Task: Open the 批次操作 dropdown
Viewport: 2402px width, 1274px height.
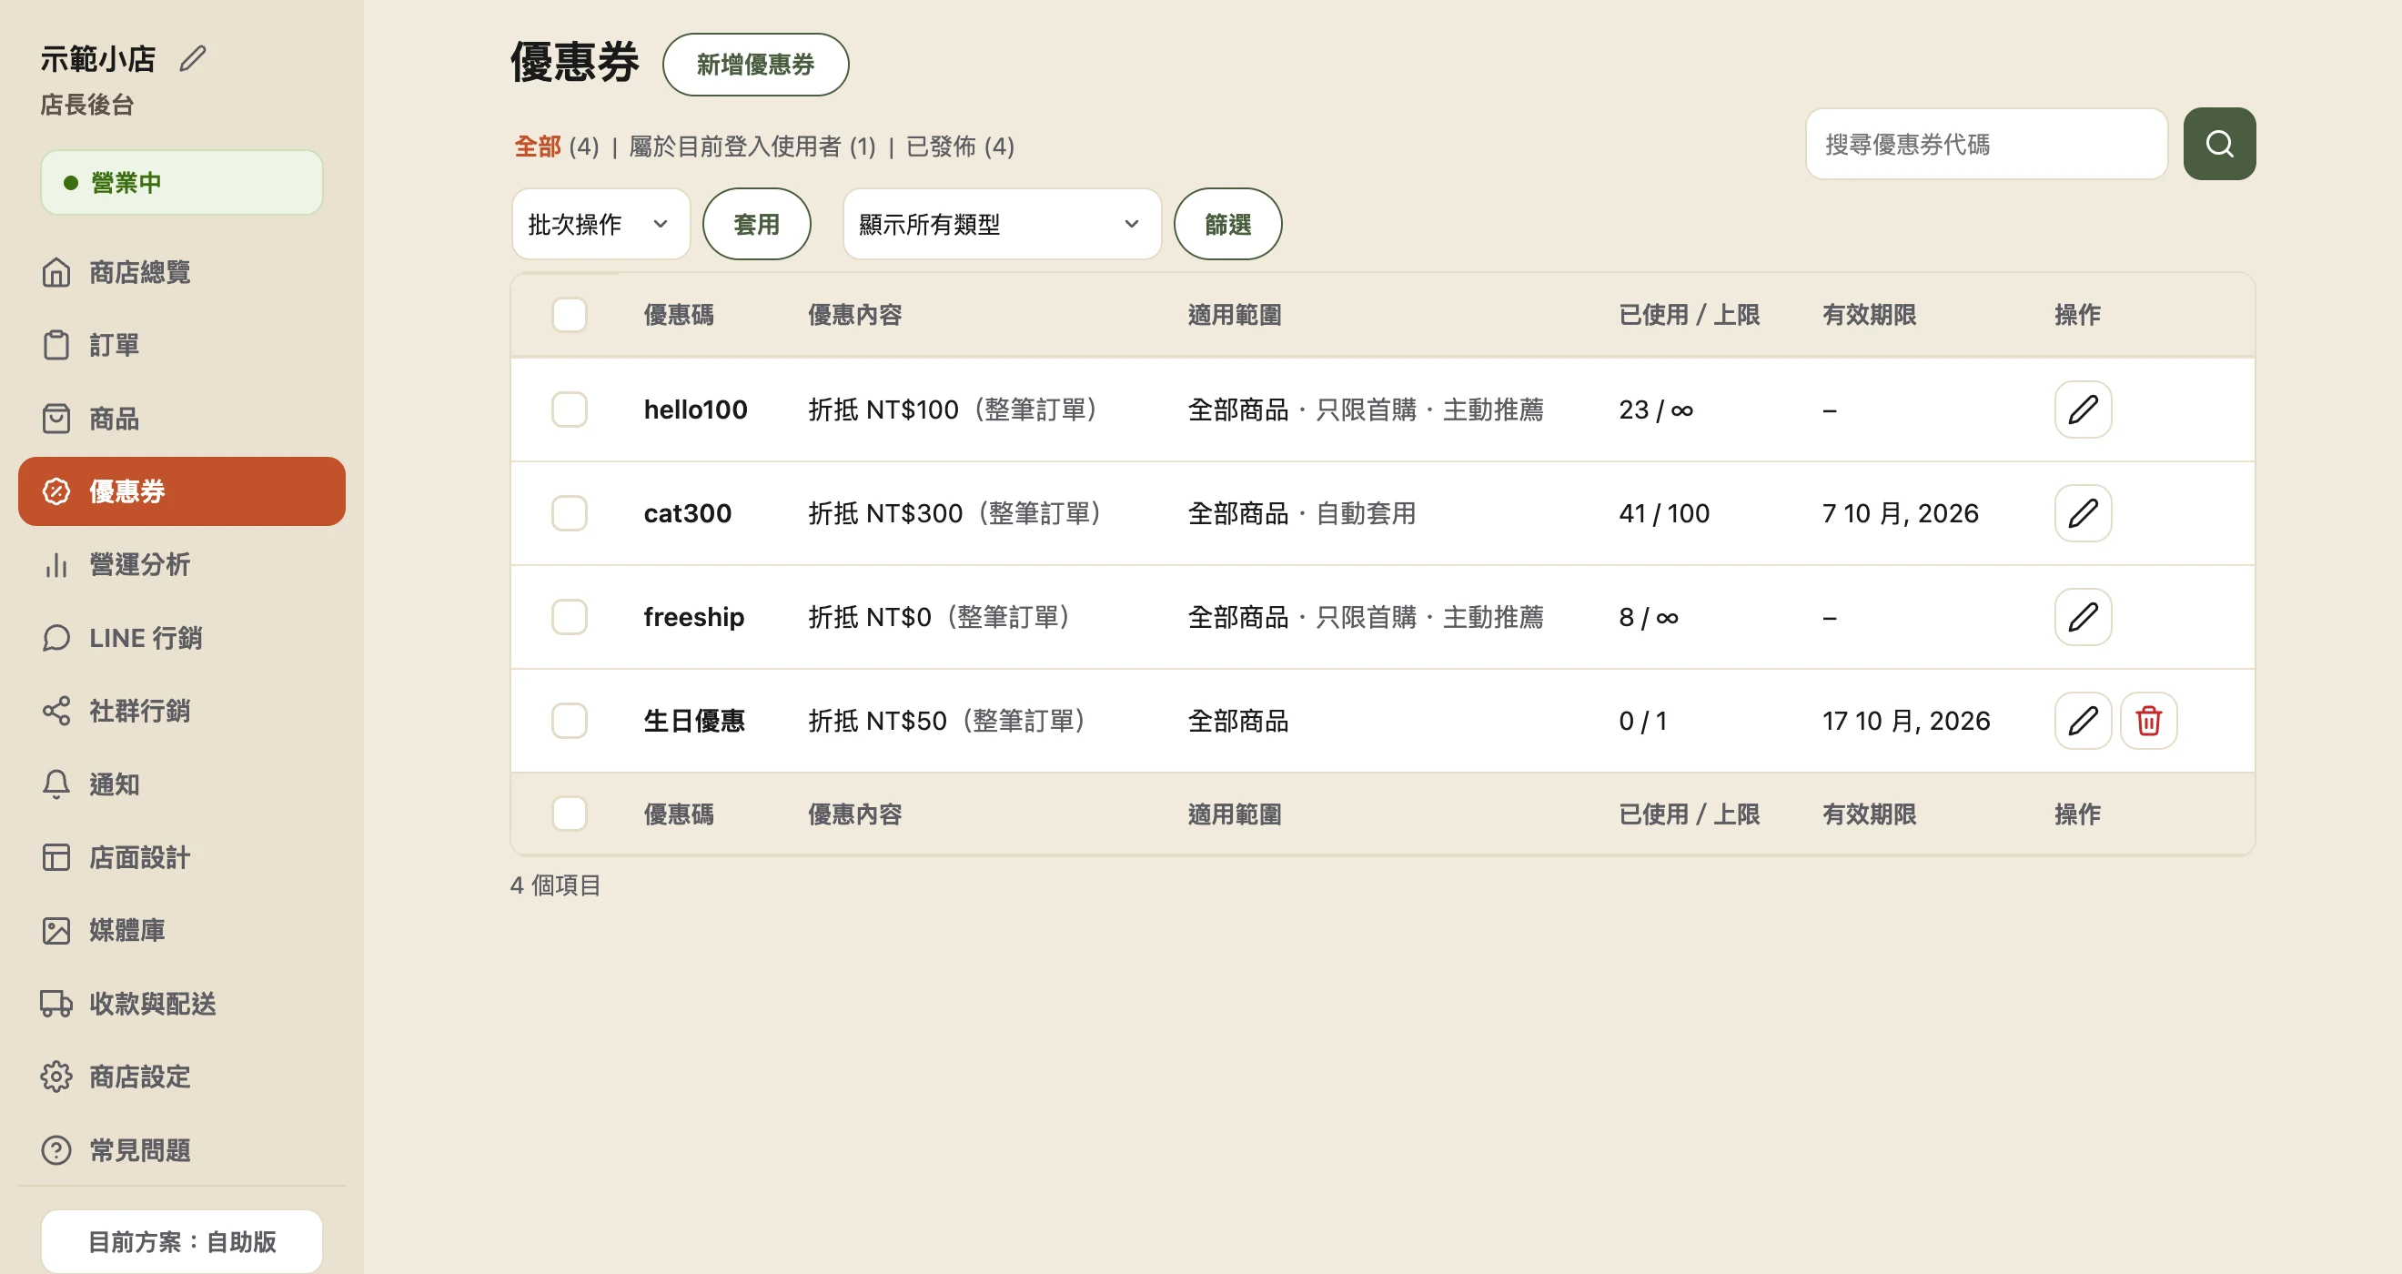Action: (x=600, y=224)
